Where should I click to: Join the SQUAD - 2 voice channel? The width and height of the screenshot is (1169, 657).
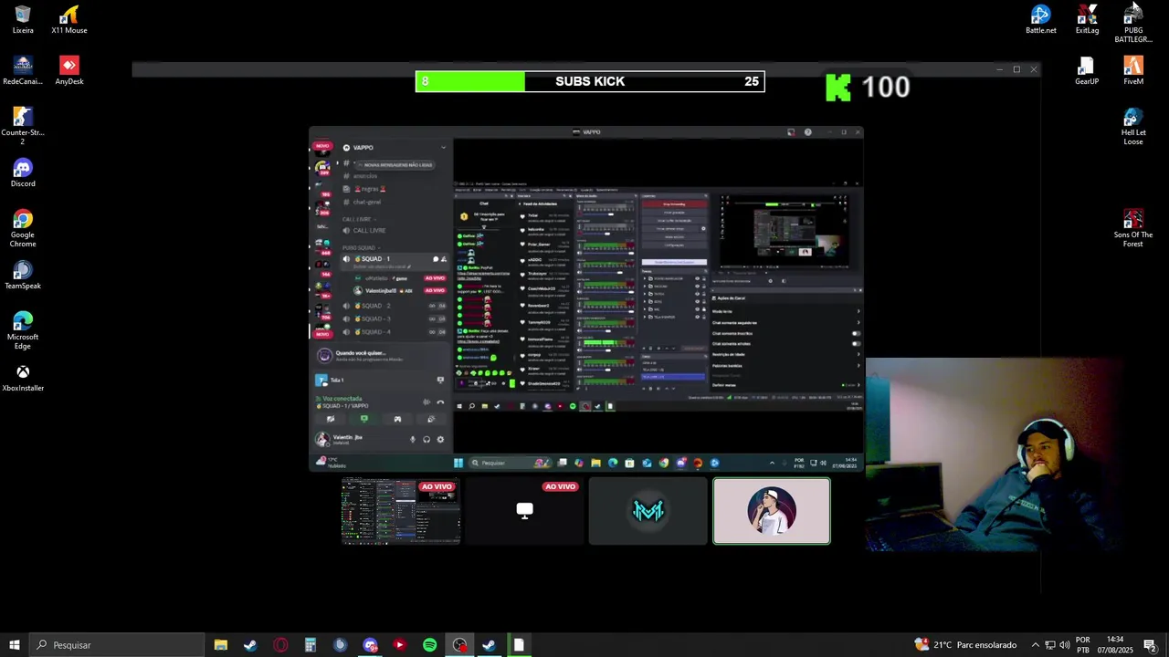(395, 306)
